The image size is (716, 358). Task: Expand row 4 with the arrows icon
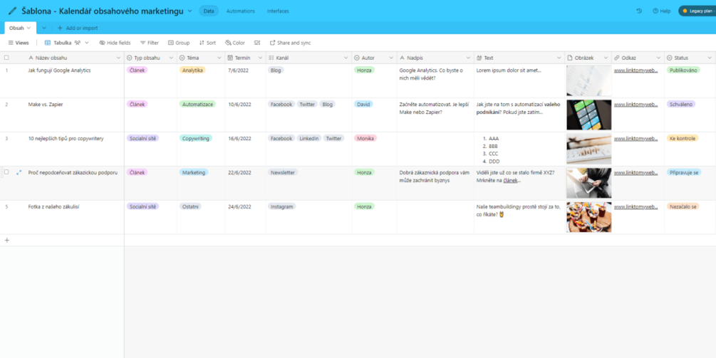pyautogui.click(x=19, y=173)
